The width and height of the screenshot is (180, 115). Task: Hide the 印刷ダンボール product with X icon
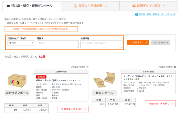(88, 67)
